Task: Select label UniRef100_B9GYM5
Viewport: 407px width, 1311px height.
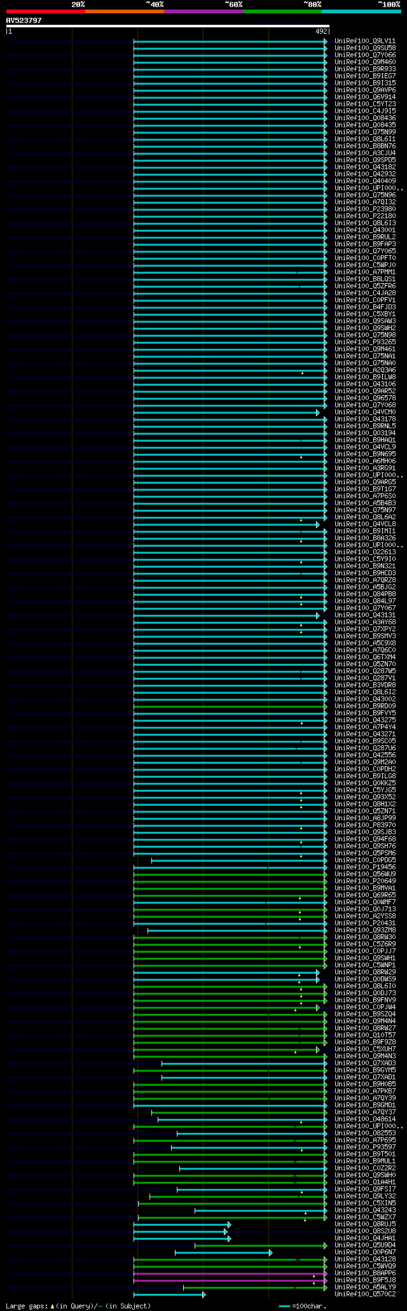Action: click(x=365, y=1070)
